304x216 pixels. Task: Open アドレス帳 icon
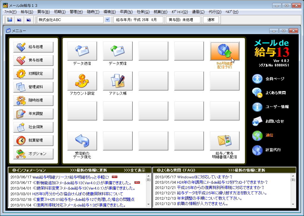(118, 81)
